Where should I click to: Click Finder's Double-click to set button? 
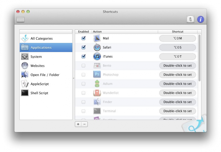(x=178, y=102)
